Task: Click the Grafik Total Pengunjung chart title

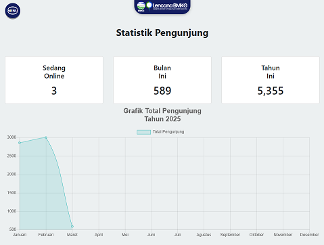Action: point(162,115)
